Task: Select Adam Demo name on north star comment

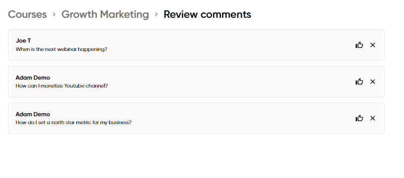Action: tap(33, 114)
